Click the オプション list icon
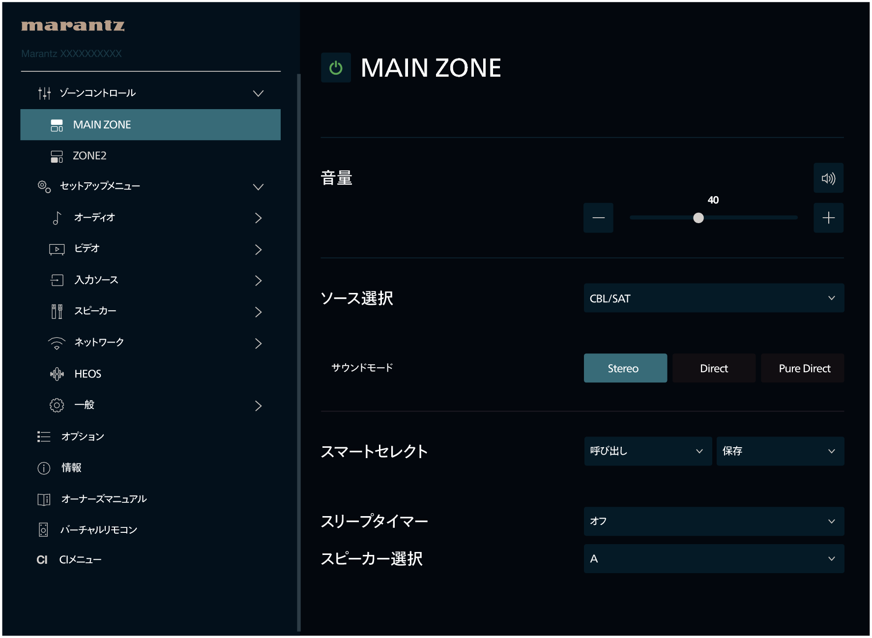This screenshot has height=638, width=872. (x=44, y=436)
